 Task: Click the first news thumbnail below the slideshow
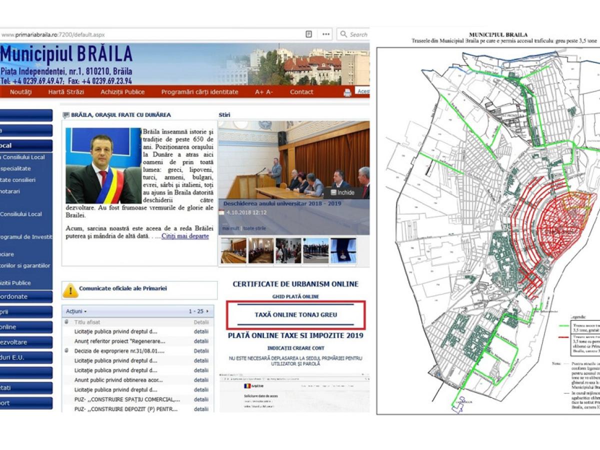(233, 251)
